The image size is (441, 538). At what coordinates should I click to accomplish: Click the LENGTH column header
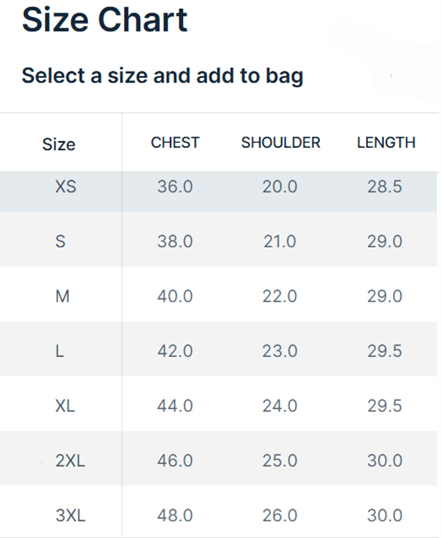click(x=386, y=143)
